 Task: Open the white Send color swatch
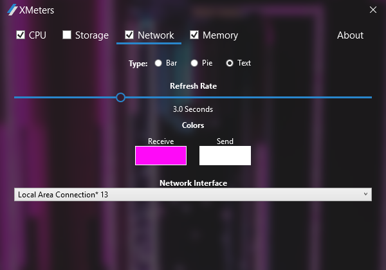tap(225, 156)
